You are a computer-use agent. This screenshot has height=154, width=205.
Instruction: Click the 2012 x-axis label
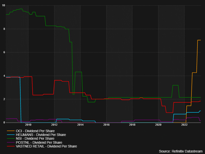(54, 125)
